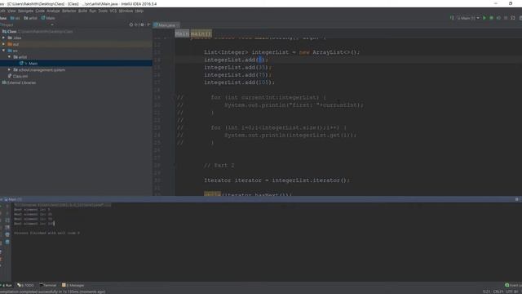Open Project panel settings gear icon
This screenshot has height=294, width=522.
pyautogui.click(x=142, y=24)
